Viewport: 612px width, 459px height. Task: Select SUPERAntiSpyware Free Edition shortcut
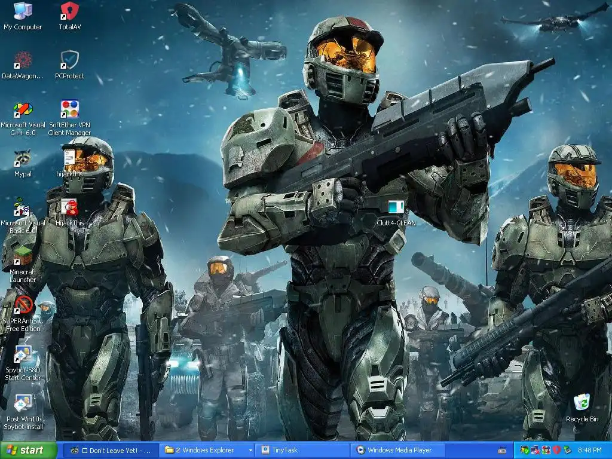[23, 314]
